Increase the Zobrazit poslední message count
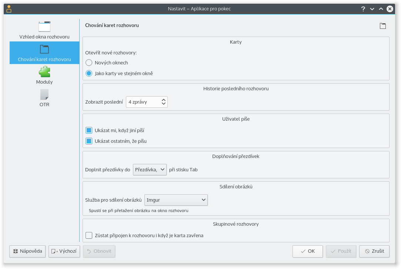Image resolution: width=401 pixels, height=269 pixels. coord(164,100)
